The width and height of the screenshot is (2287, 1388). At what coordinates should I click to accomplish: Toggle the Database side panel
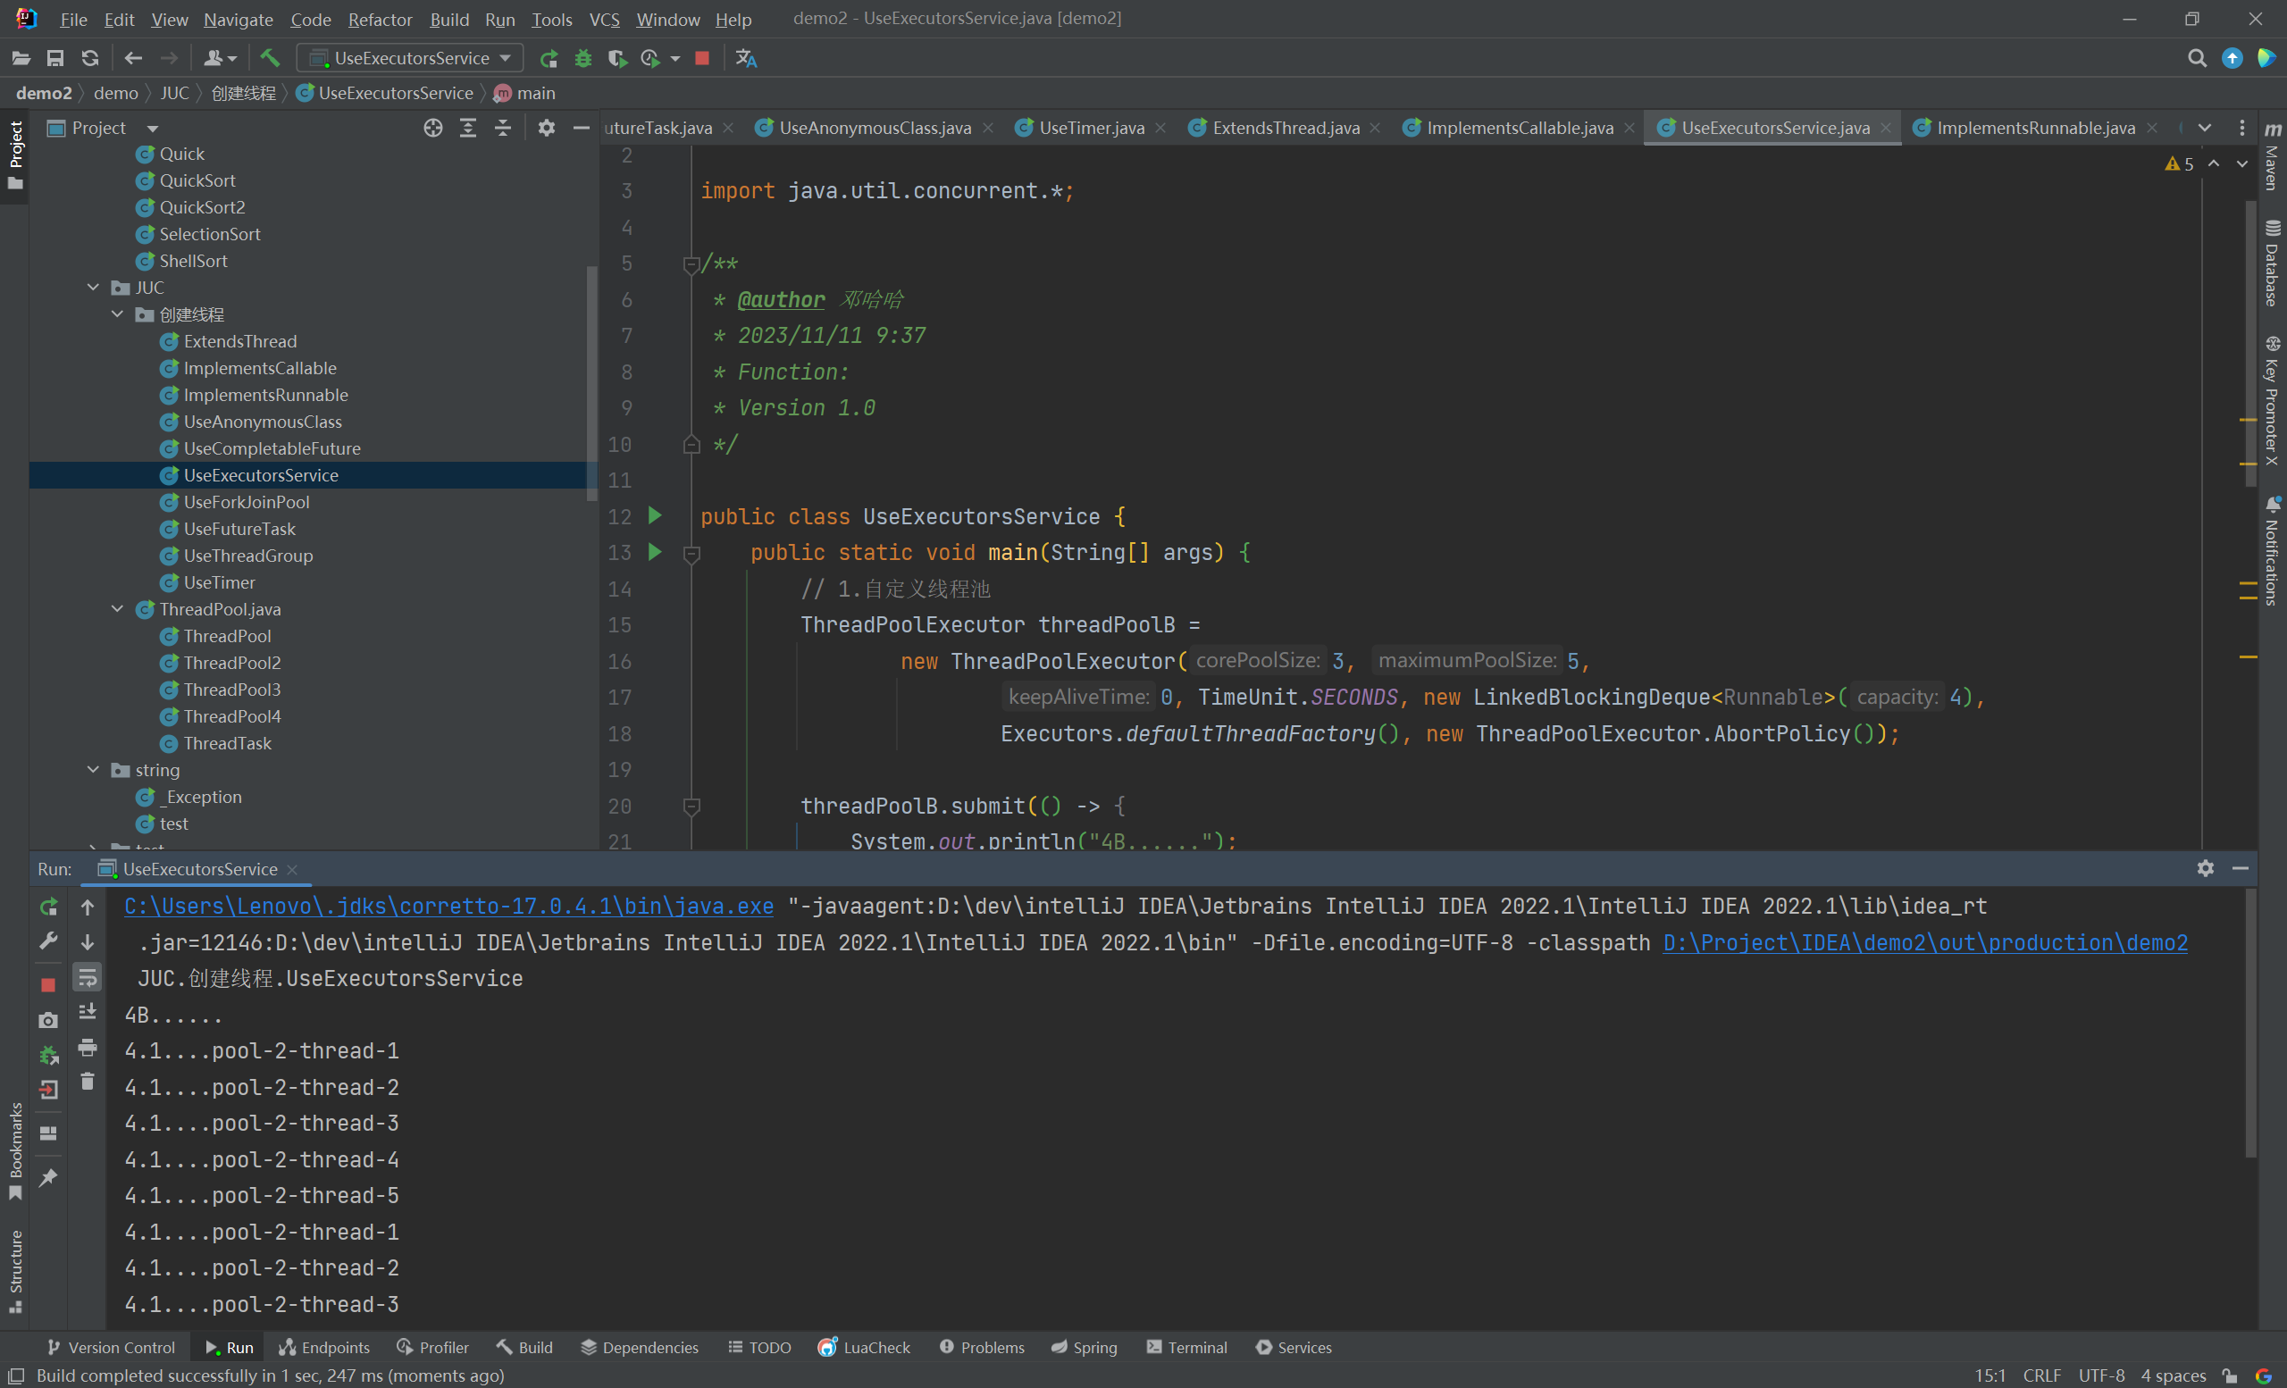click(x=2272, y=263)
